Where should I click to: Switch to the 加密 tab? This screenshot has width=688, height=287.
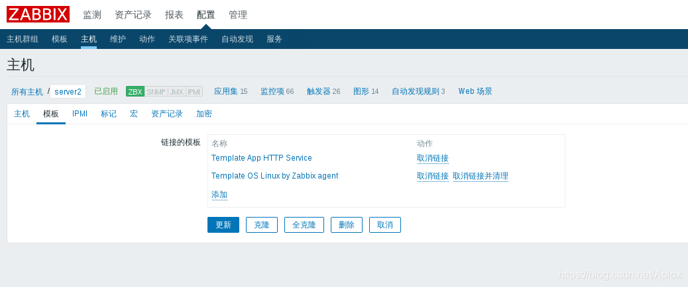pos(204,114)
